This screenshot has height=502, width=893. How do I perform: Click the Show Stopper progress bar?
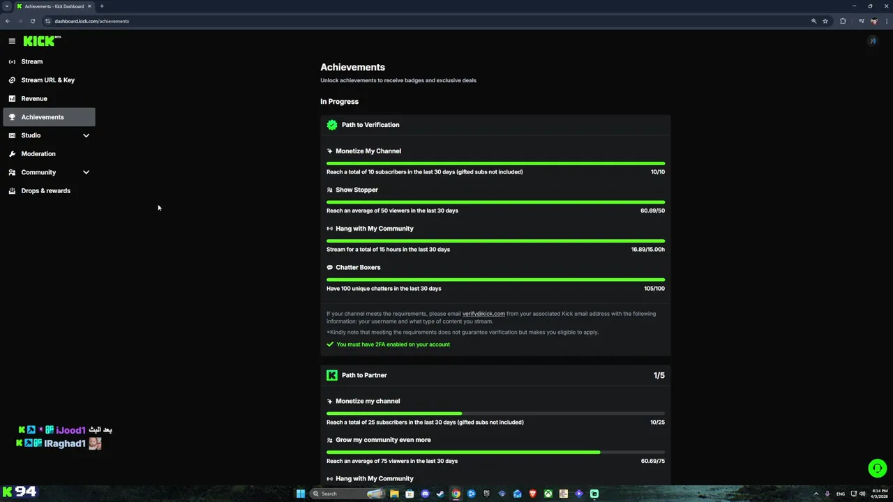pyautogui.click(x=495, y=202)
